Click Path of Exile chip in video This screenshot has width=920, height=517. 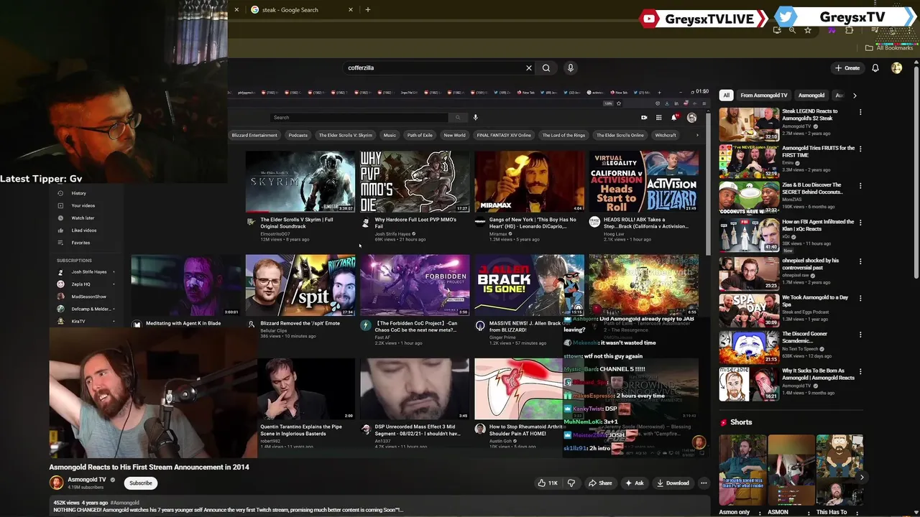pyautogui.click(x=420, y=135)
